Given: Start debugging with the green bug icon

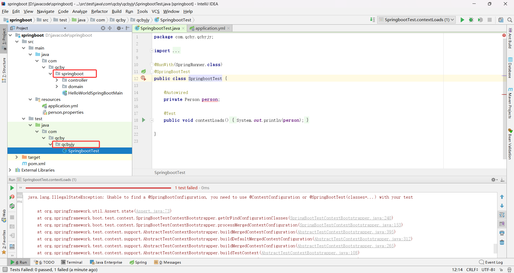Looking at the screenshot, I should [471, 20].
